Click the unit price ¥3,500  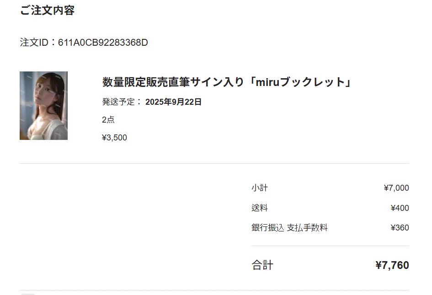[x=114, y=137]
